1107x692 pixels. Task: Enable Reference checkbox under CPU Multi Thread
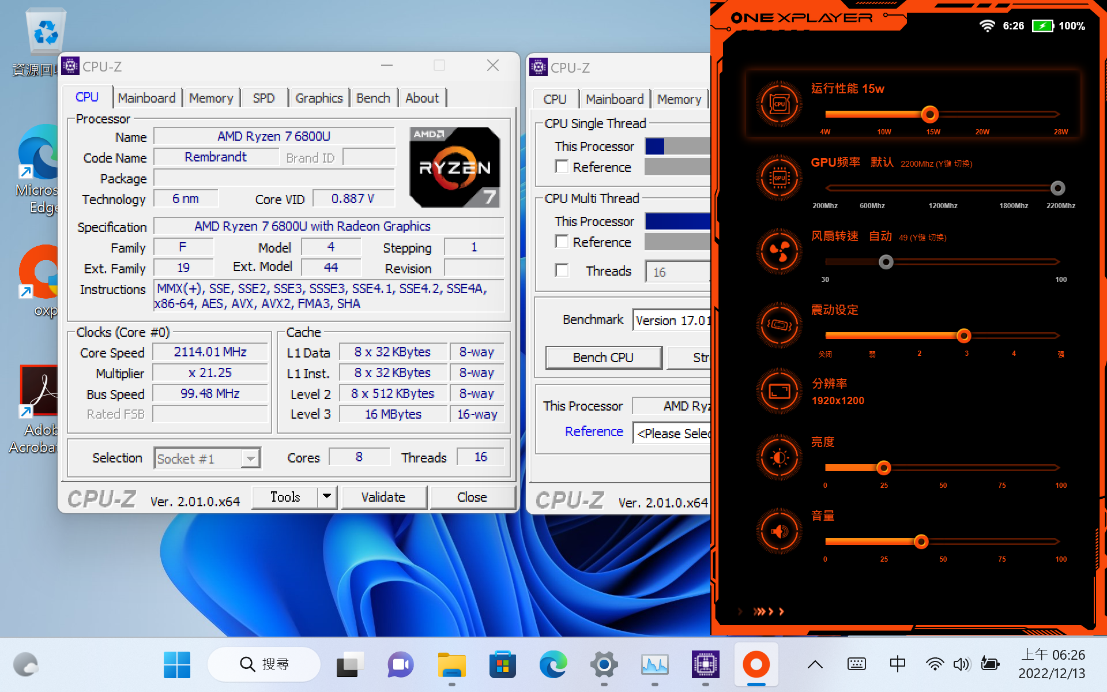pyautogui.click(x=562, y=242)
